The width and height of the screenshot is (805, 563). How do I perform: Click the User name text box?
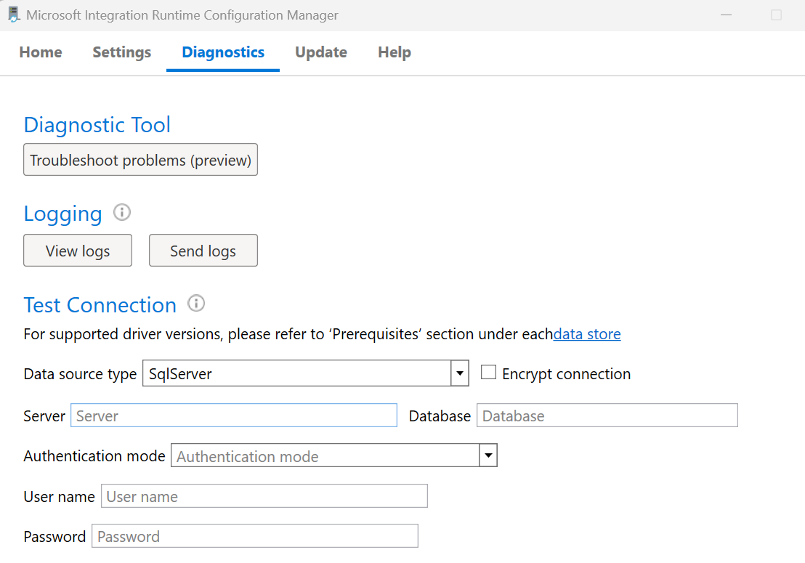click(264, 495)
